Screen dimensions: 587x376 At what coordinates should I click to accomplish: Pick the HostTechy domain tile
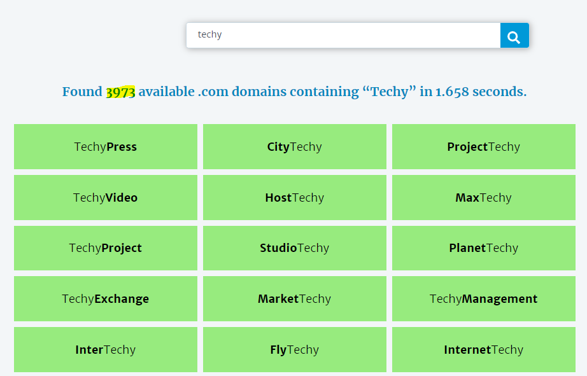[x=295, y=197]
